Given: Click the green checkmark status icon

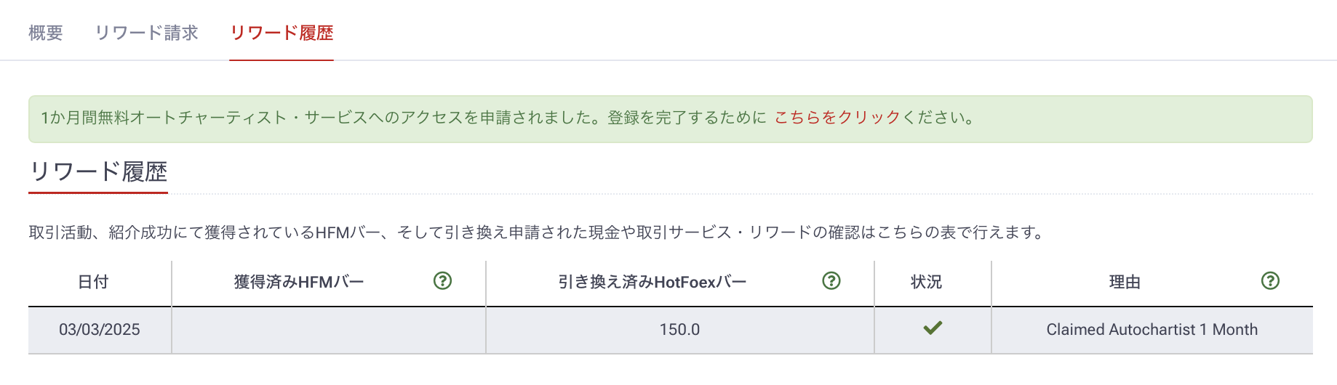Looking at the screenshot, I should click(x=933, y=328).
